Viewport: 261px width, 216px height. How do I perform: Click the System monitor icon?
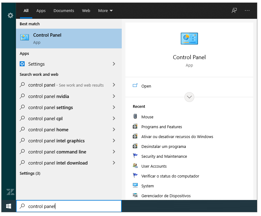tap(135, 185)
